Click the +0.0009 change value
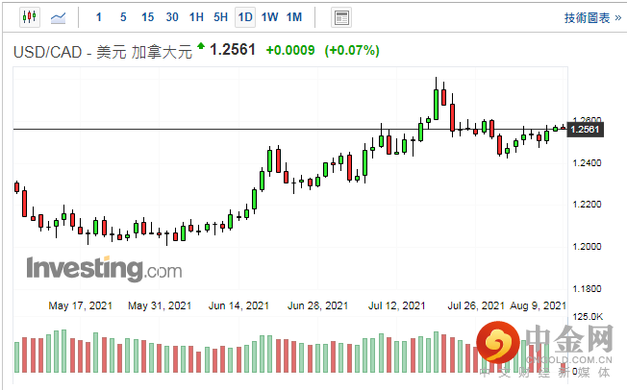The height and width of the screenshot is (390, 627). pyautogui.click(x=290, y=50)
